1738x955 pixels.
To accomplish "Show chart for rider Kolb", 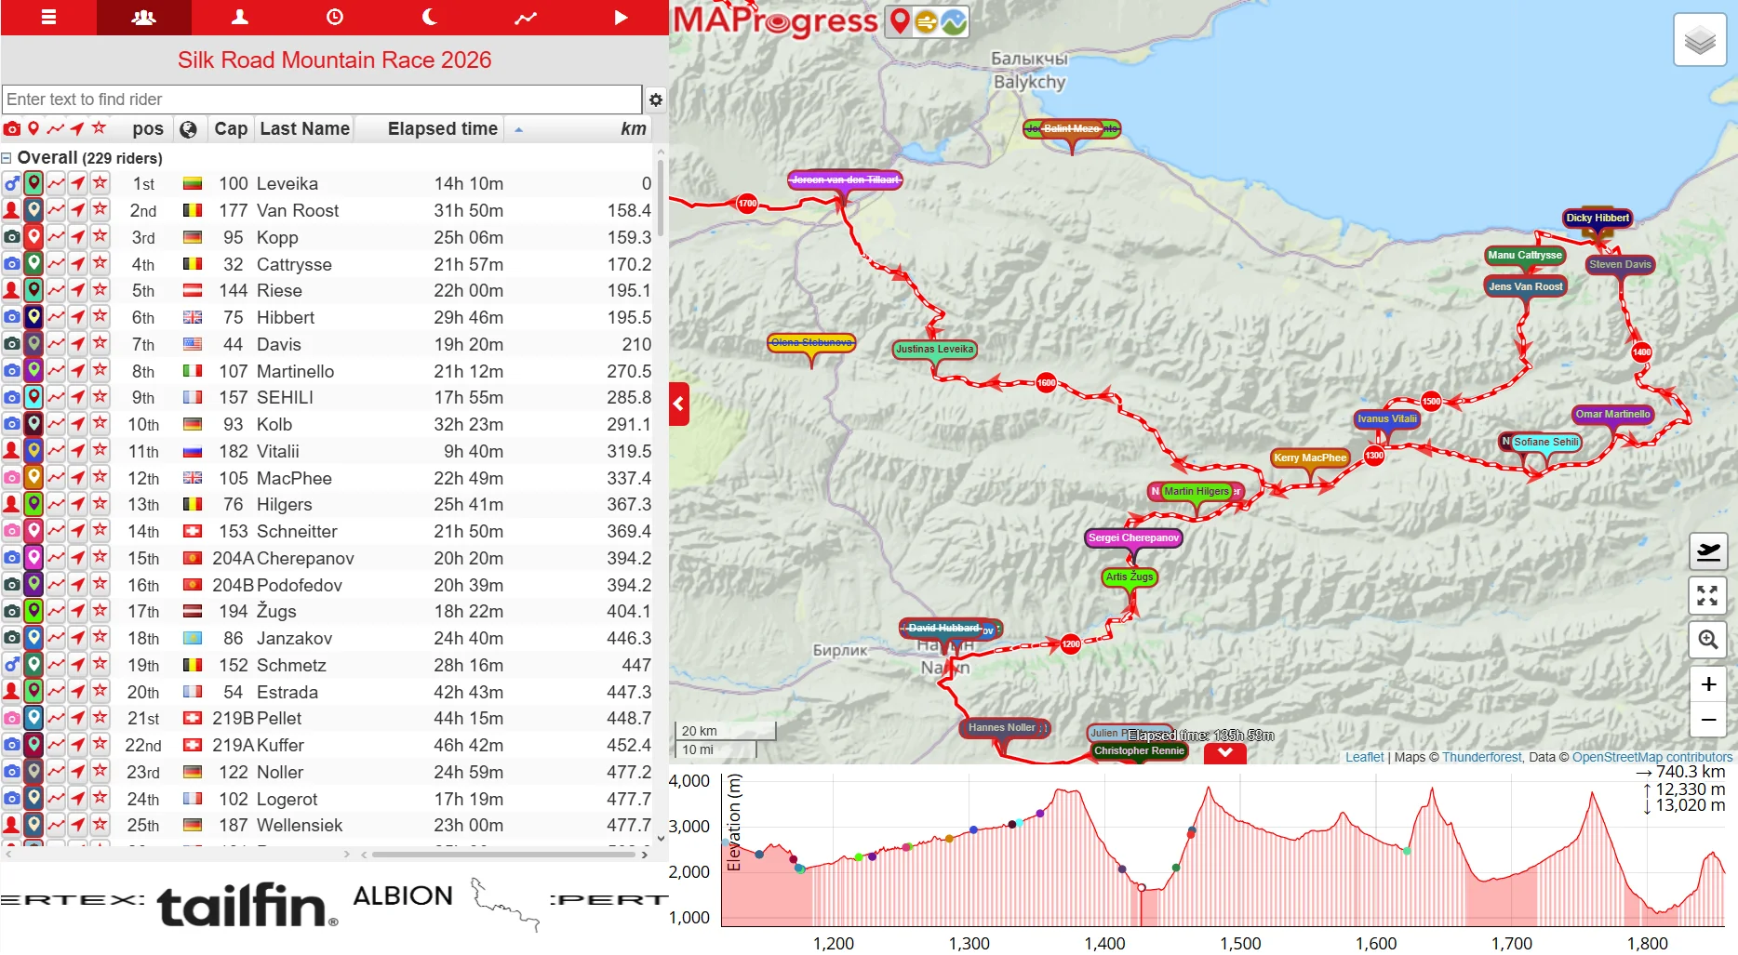I will point(56,424).
